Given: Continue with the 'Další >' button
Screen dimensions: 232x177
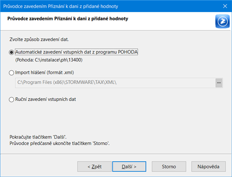Looking at the screenshot, I should (129, 166).
